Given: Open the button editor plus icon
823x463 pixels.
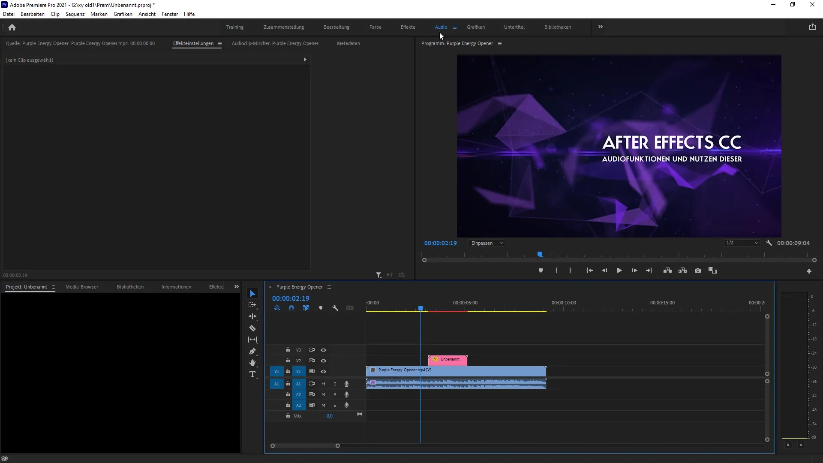Looking at the screenshot, I should point(809,271).
